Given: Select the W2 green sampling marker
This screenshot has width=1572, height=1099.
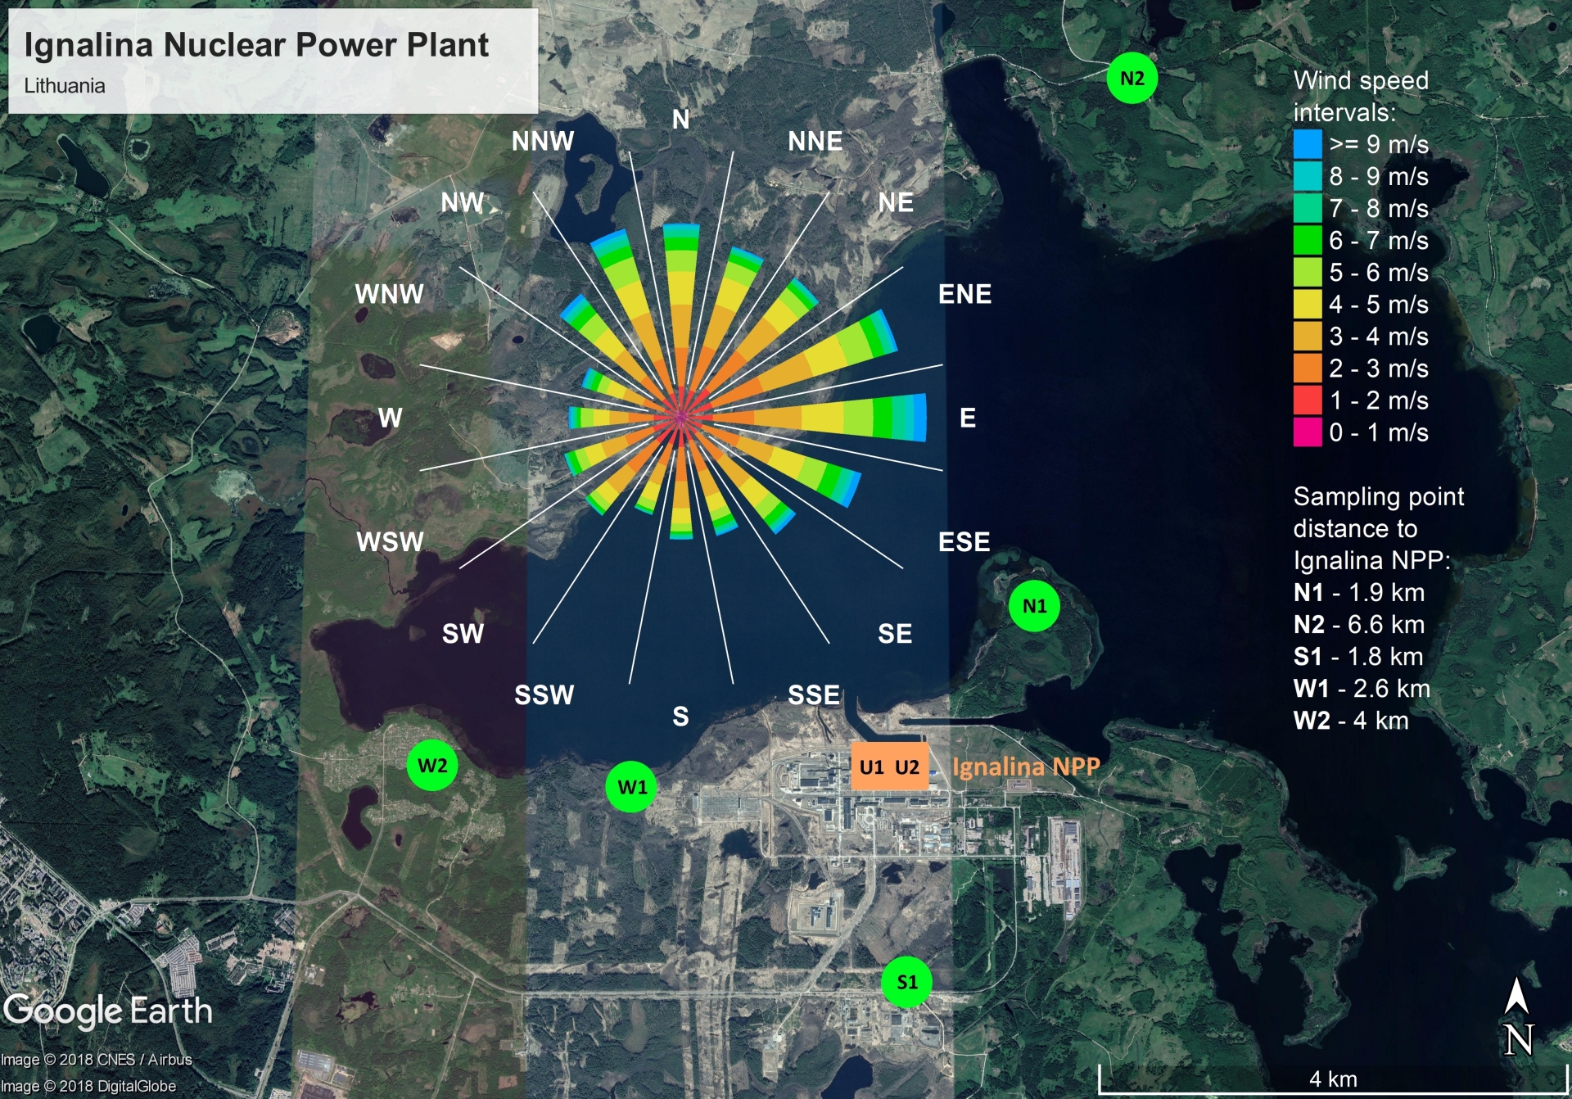Looking at the screenshot, I should [x=432, y=766].
